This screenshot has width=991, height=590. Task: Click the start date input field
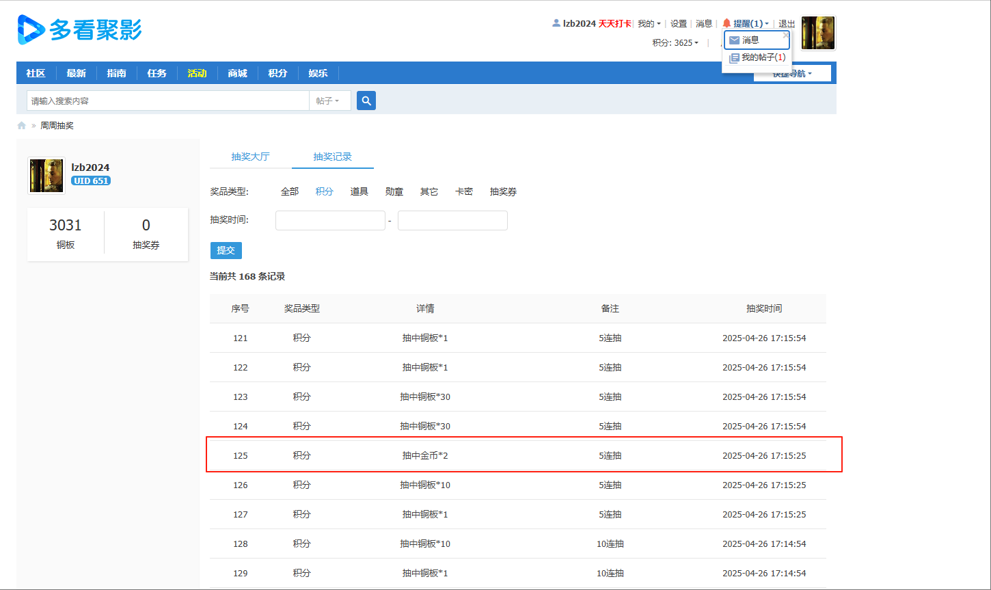tap(330, 220)
